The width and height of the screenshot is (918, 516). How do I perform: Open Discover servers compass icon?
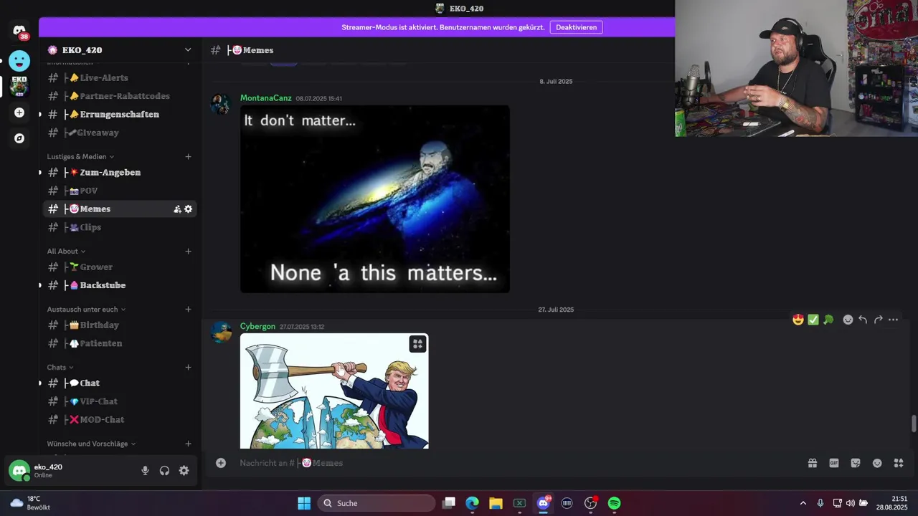[x=19, y=138]
